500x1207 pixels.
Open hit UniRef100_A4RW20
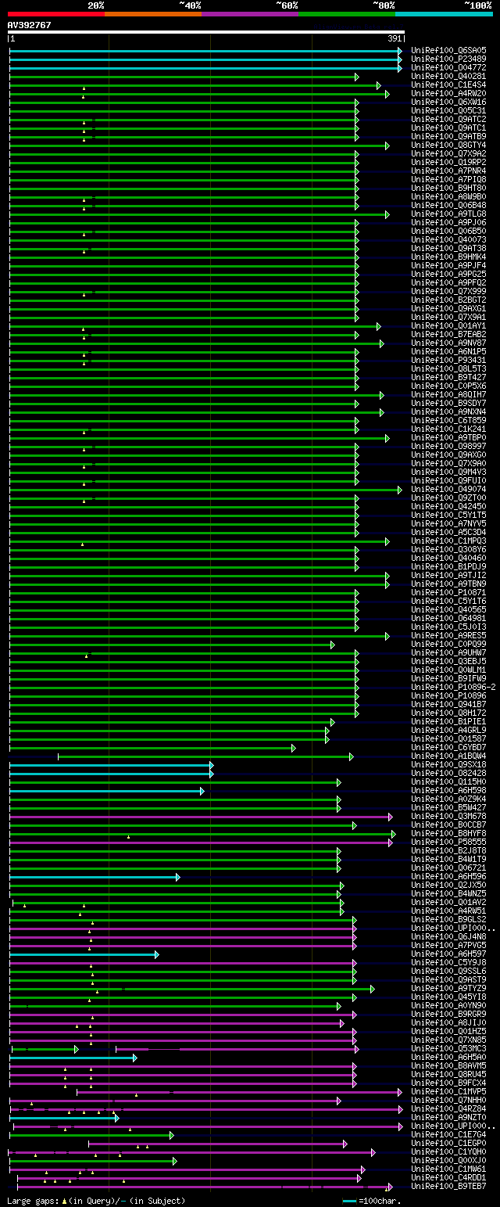pos(448,93)
